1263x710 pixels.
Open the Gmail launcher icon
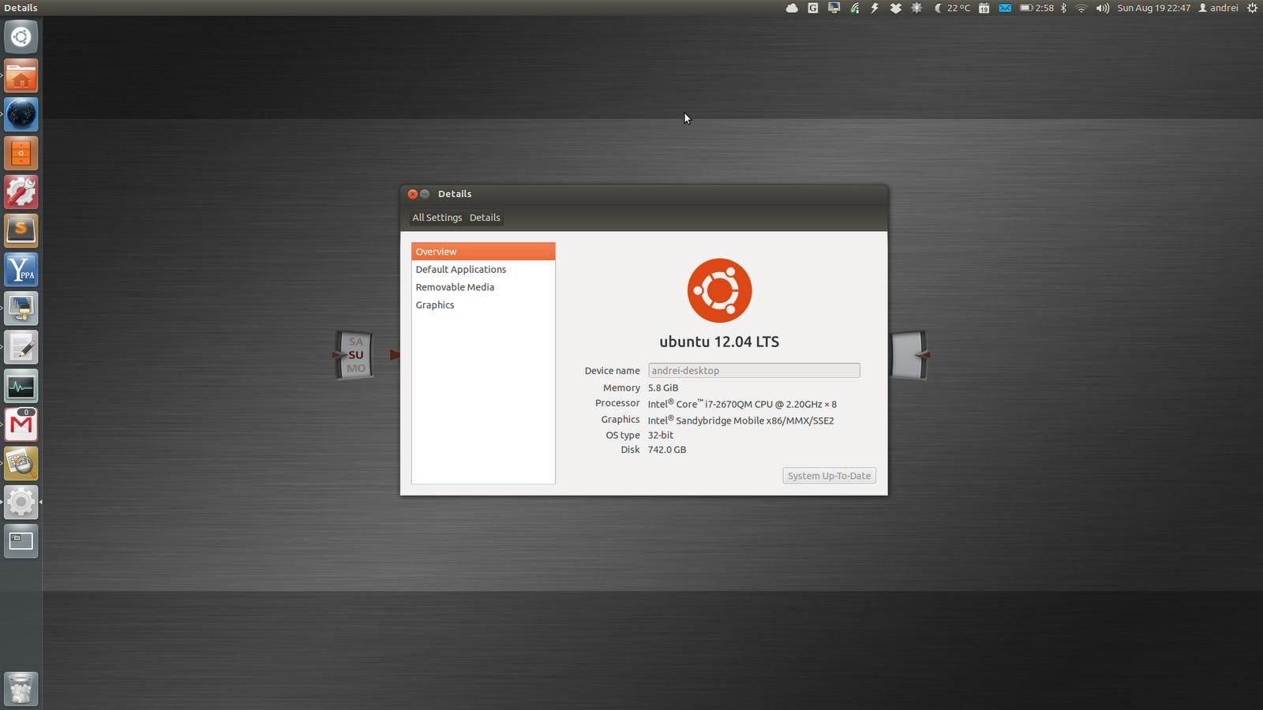tap(21, 424)
